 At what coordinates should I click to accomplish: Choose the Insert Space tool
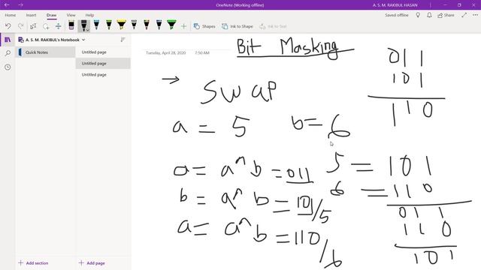[59, 26]
